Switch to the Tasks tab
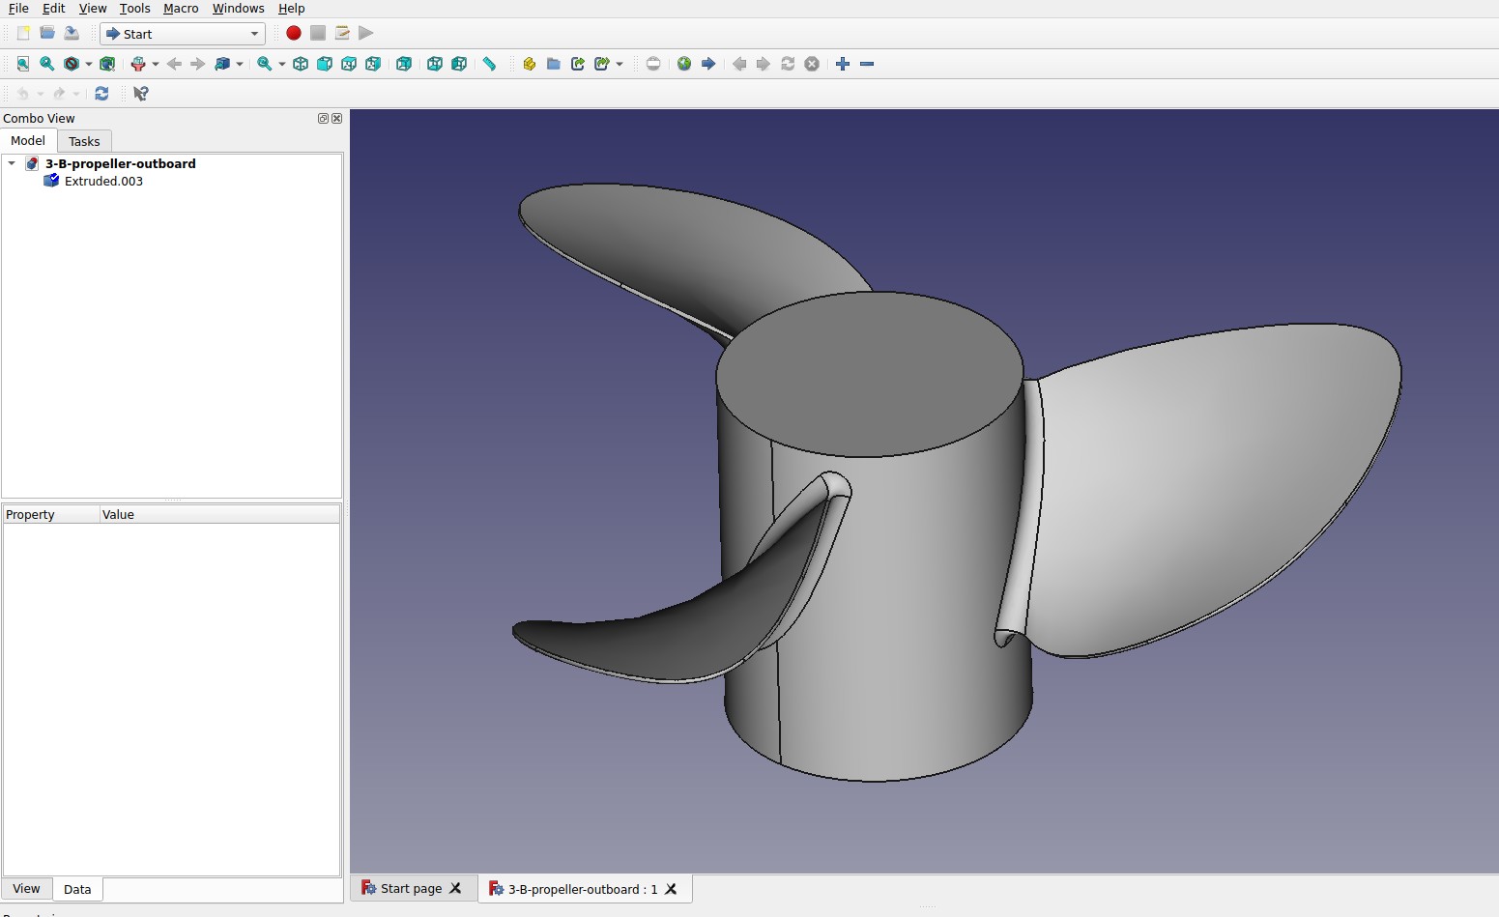1499x917 pixels. pyautogui.click(x=84, y=141)
